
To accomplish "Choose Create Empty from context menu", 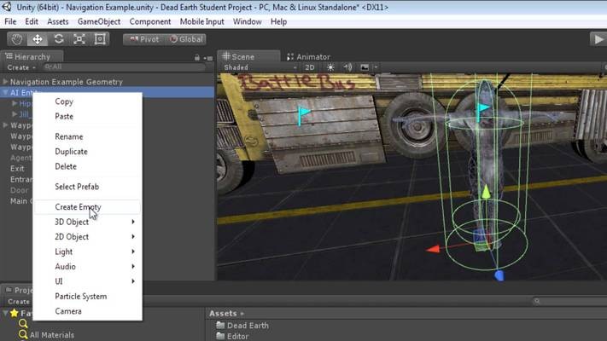I will pos(78,207).
